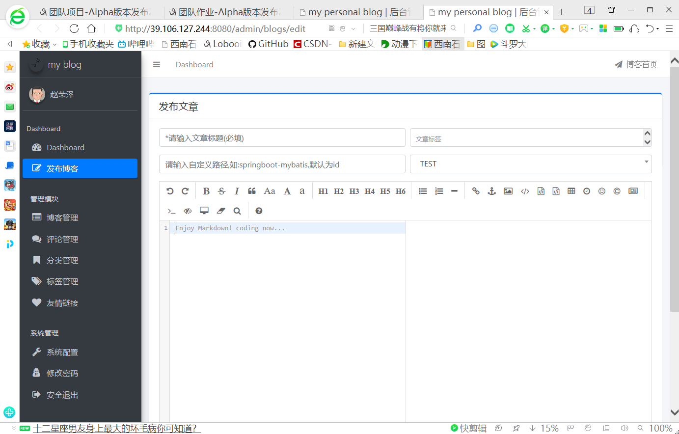Click 安全退出 to log out
This screenshot has height=434, width=679.
pyautogui.click(x=80, y=395)
